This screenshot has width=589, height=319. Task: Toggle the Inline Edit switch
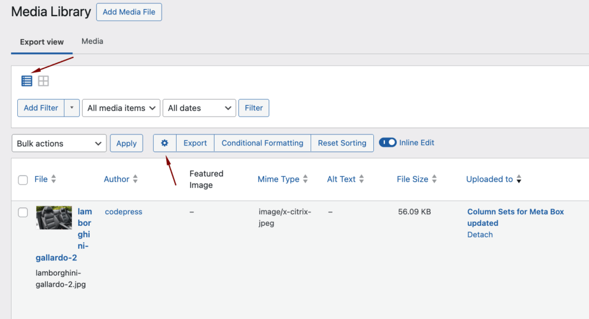coord(388,143)
